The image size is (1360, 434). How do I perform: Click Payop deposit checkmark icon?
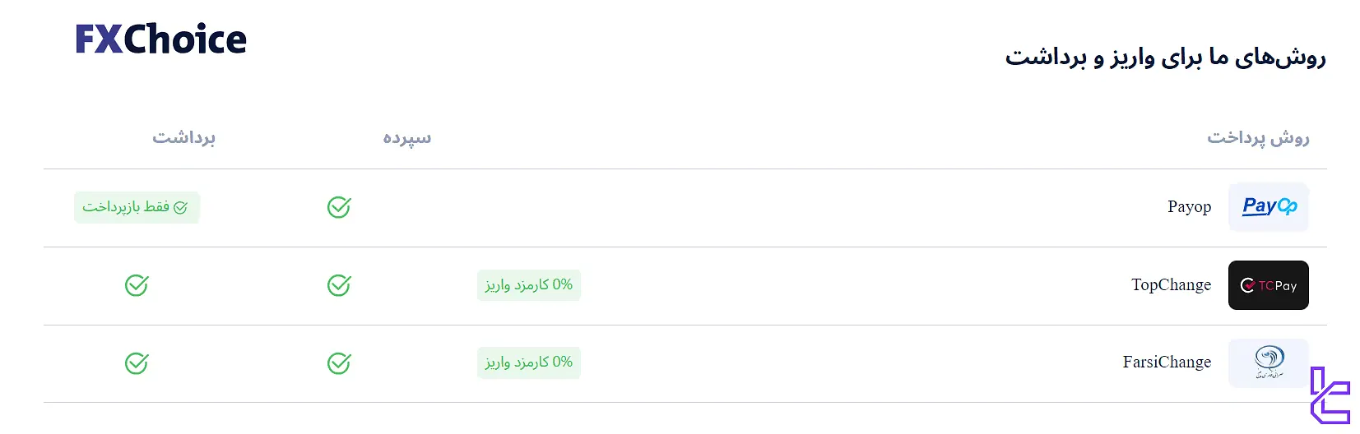coord(339,207)
